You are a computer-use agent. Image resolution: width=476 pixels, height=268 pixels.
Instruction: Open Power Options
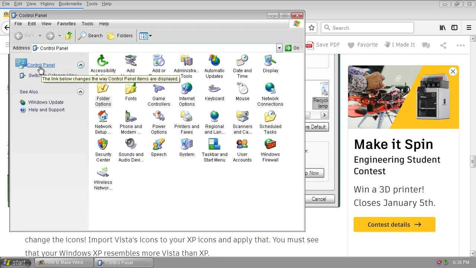[159, 122]
